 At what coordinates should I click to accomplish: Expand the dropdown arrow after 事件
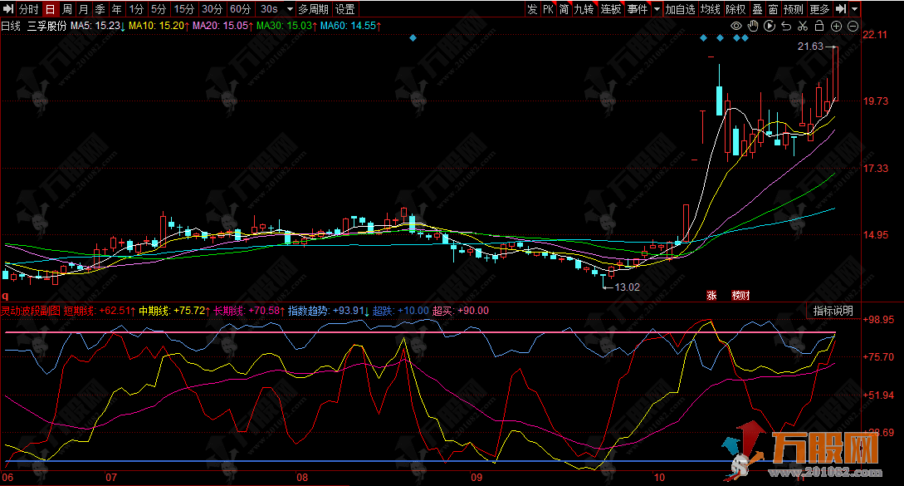tap(657, 9)
